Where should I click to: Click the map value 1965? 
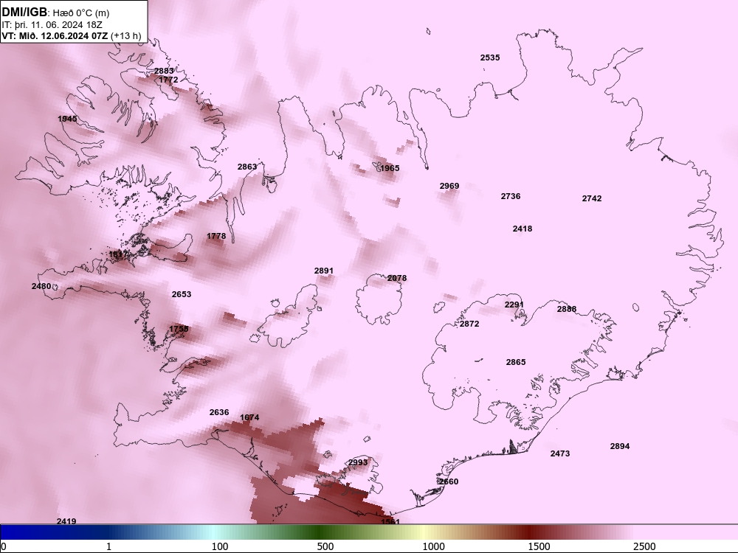(390, 168)
